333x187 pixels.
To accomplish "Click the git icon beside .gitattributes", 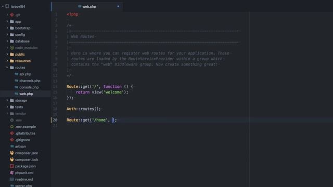I will coord(12,133).
